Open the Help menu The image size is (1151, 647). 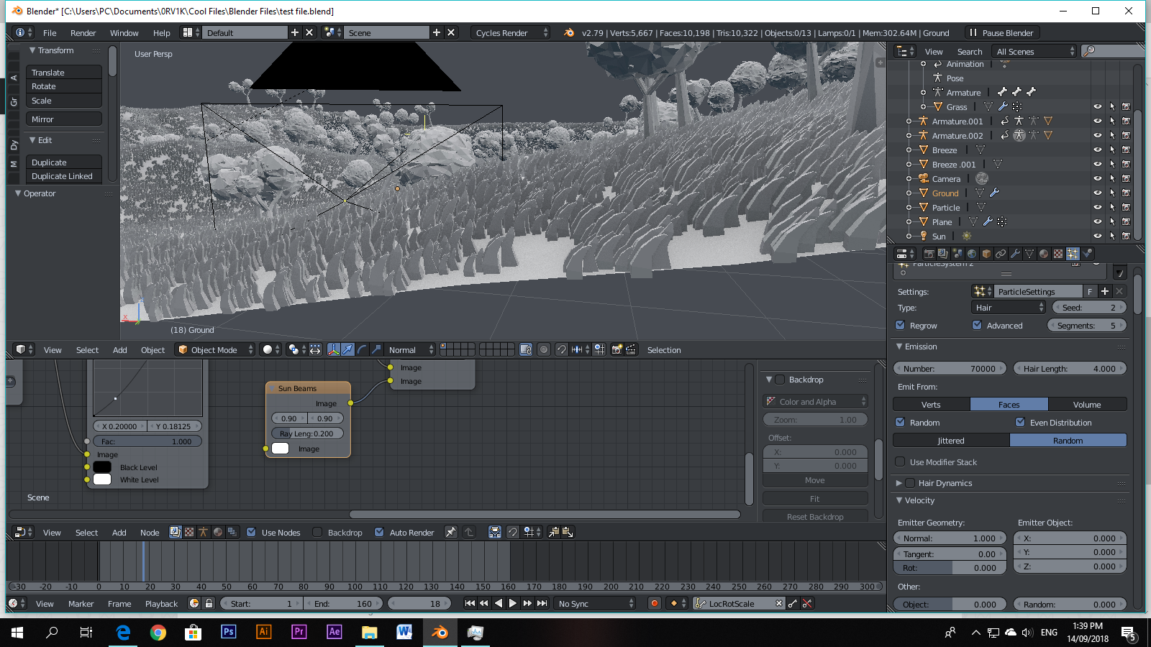tap(161, 32)
